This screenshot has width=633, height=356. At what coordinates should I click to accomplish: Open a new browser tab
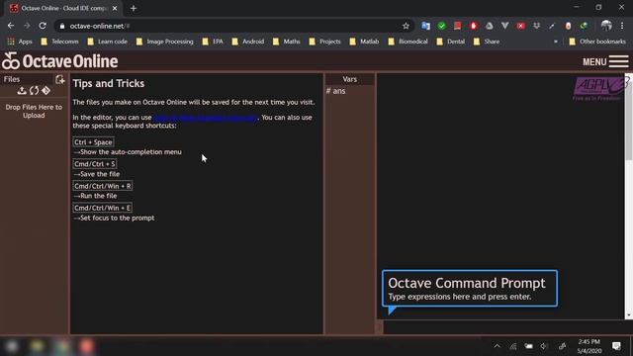tap(134, 8)
